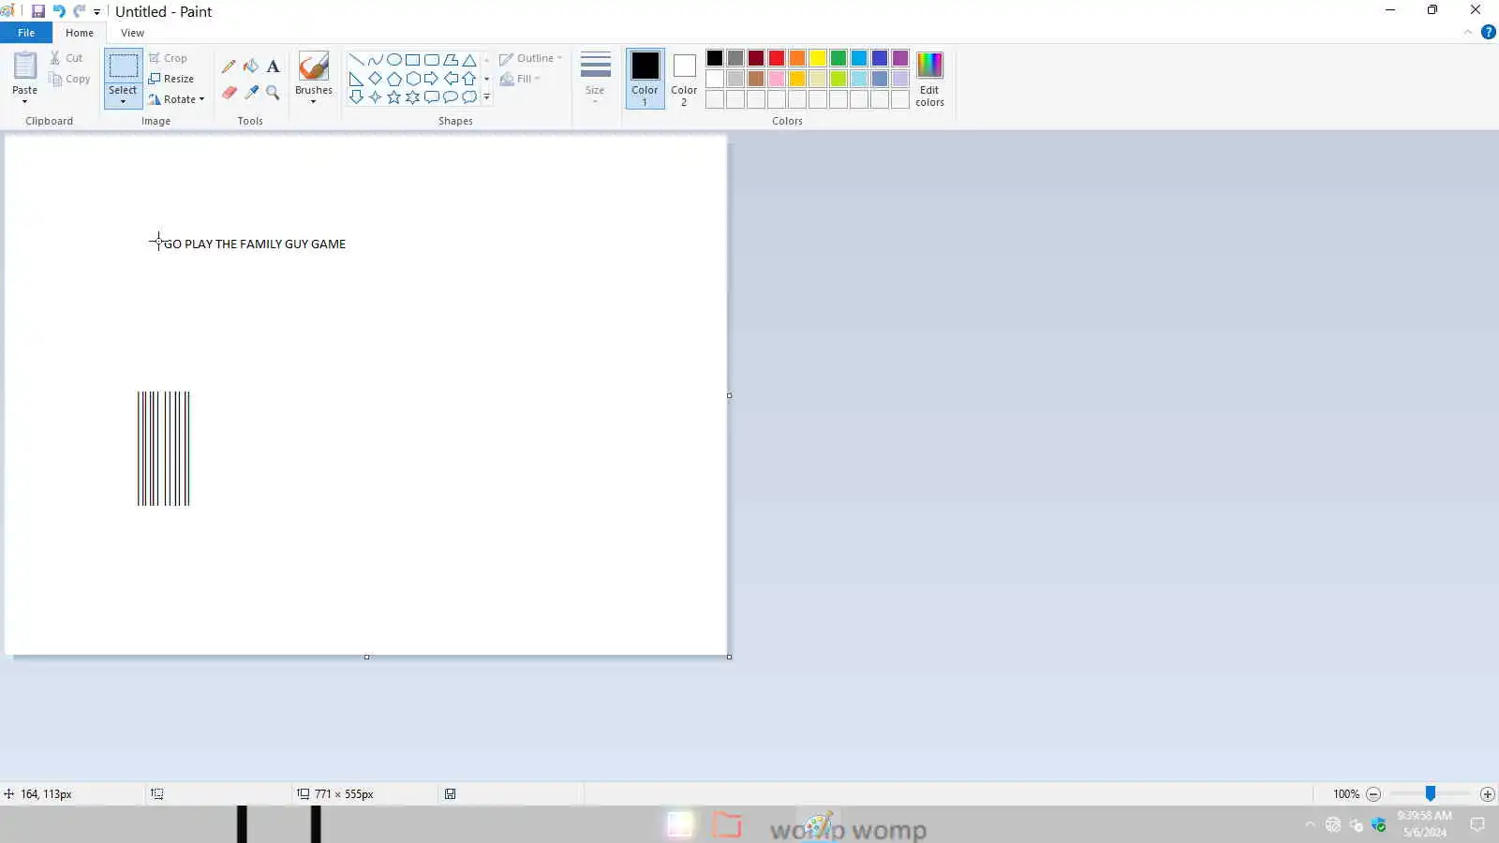
Task: Undo the last action
Action: coord(59,11)
